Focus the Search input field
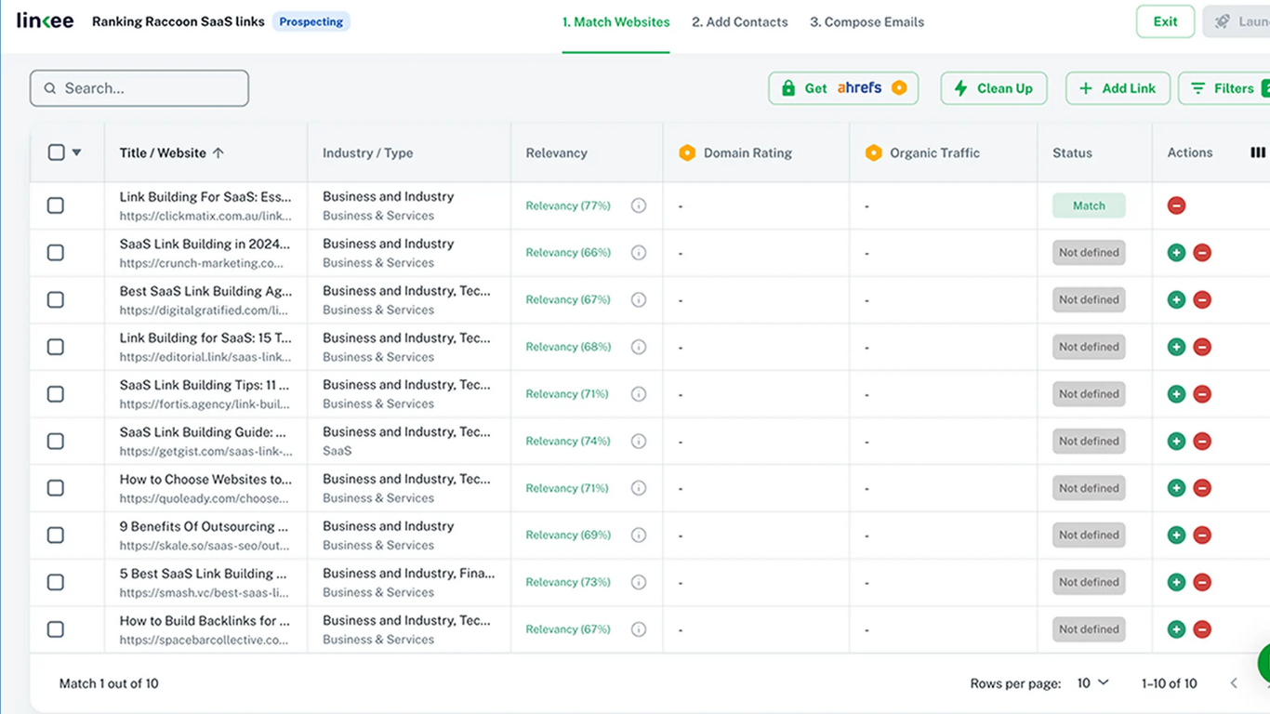 tap(139, 88)
